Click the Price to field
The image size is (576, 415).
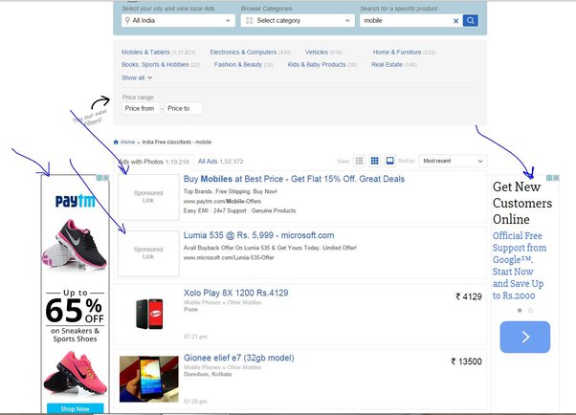184,108
